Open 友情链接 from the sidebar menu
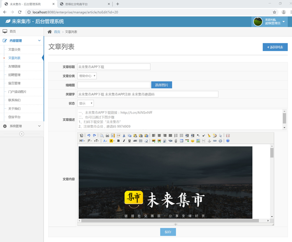292x242 pixels. click(14, 66)
